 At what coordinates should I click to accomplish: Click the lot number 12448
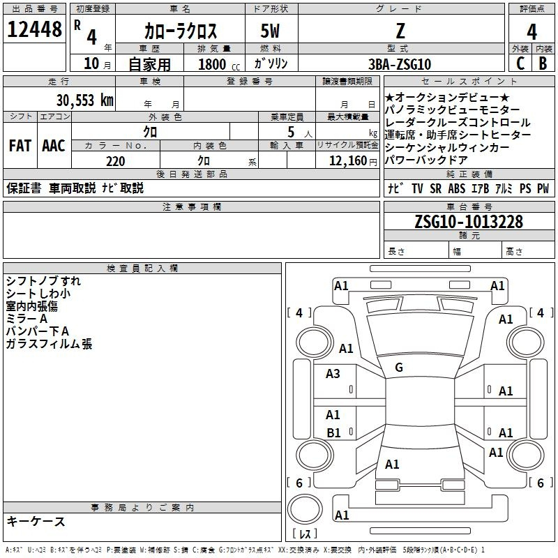(35, 30)
